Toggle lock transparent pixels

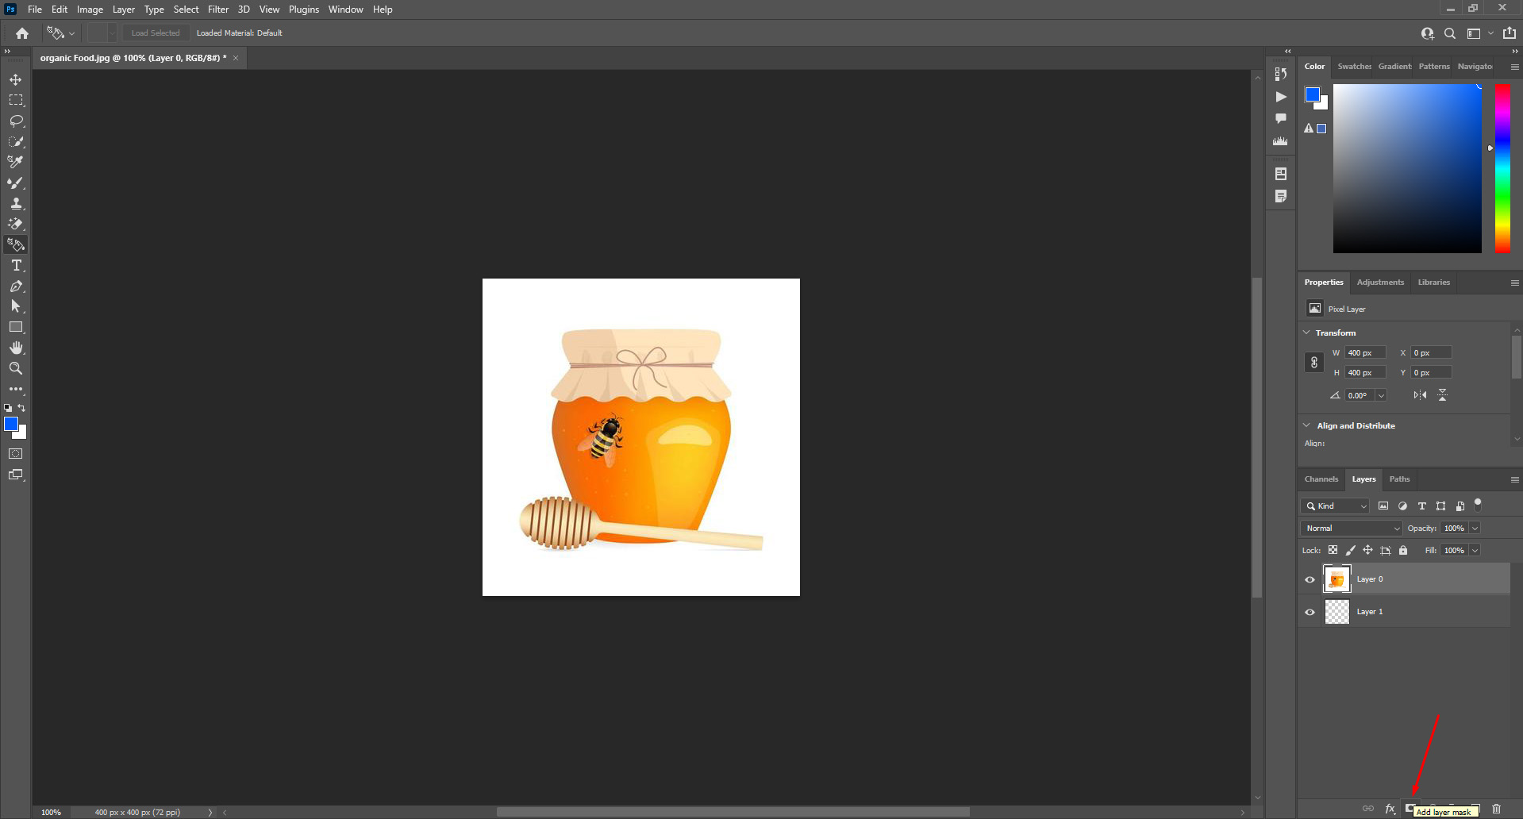click(x=1333, y=550)
